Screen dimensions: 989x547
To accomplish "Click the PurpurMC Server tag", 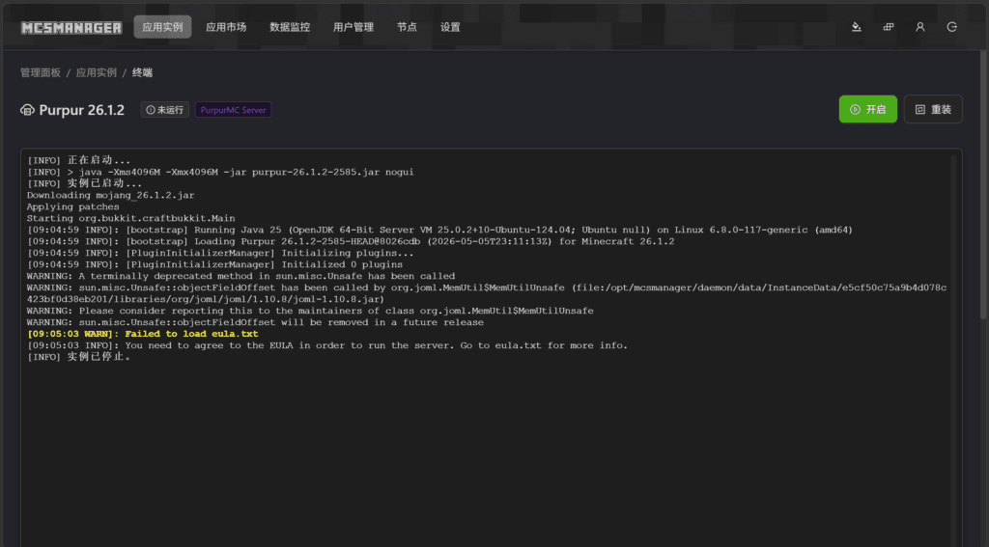I will coord(234,110).
